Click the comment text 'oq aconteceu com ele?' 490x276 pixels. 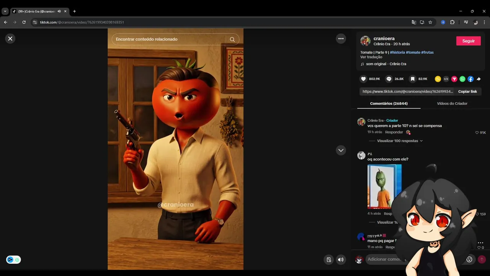388,159
